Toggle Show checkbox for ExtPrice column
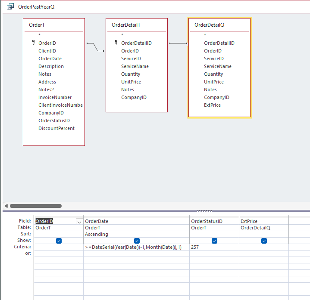Image resolution: width=310 pixels, height=300 pixels. pyautogui.click(x=264, y=241)
